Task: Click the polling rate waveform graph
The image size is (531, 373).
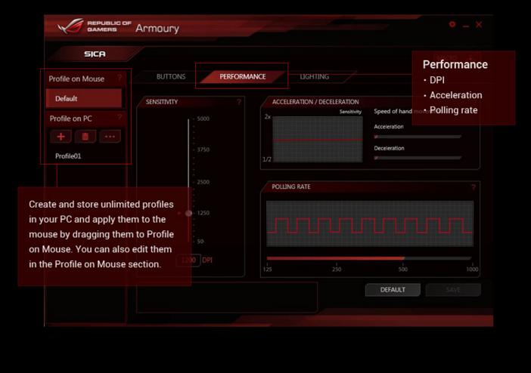Action: tap(370, 223)
